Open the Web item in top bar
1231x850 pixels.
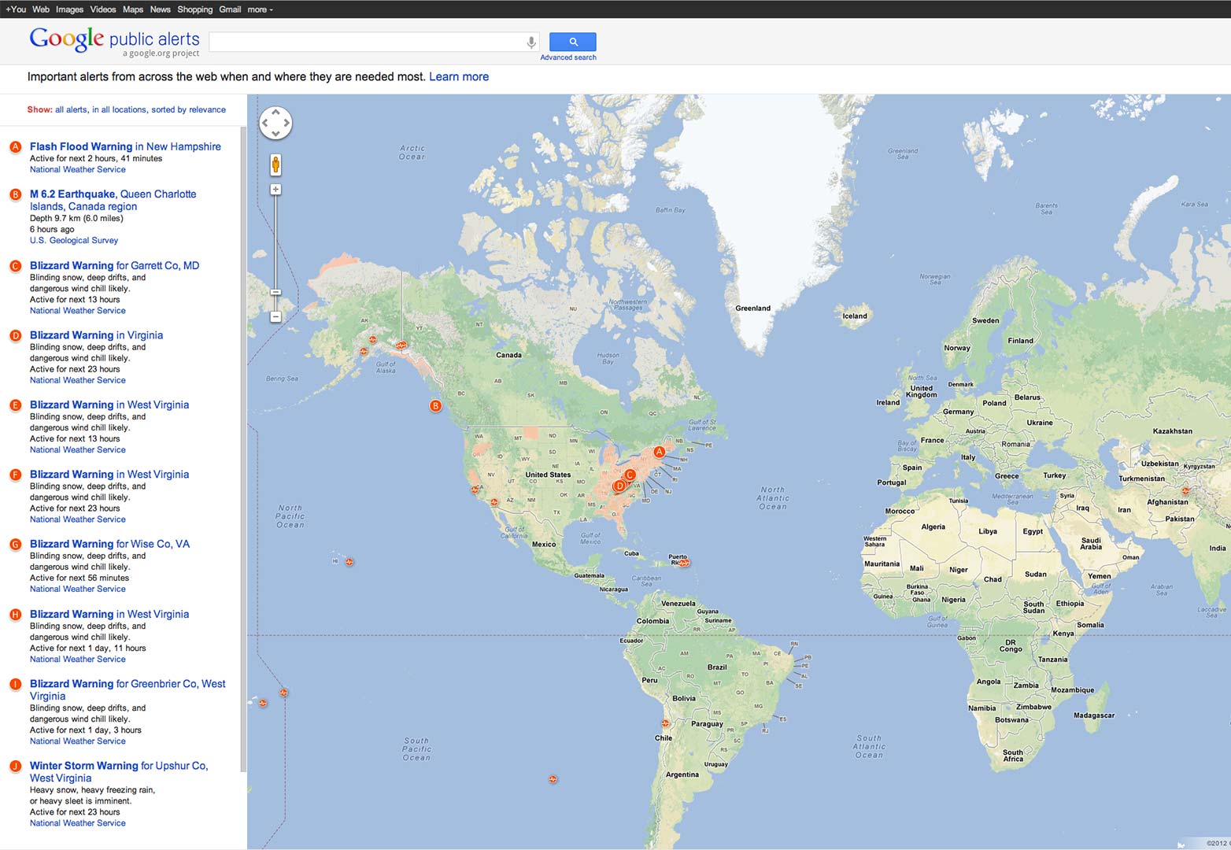tap(41, 9)
